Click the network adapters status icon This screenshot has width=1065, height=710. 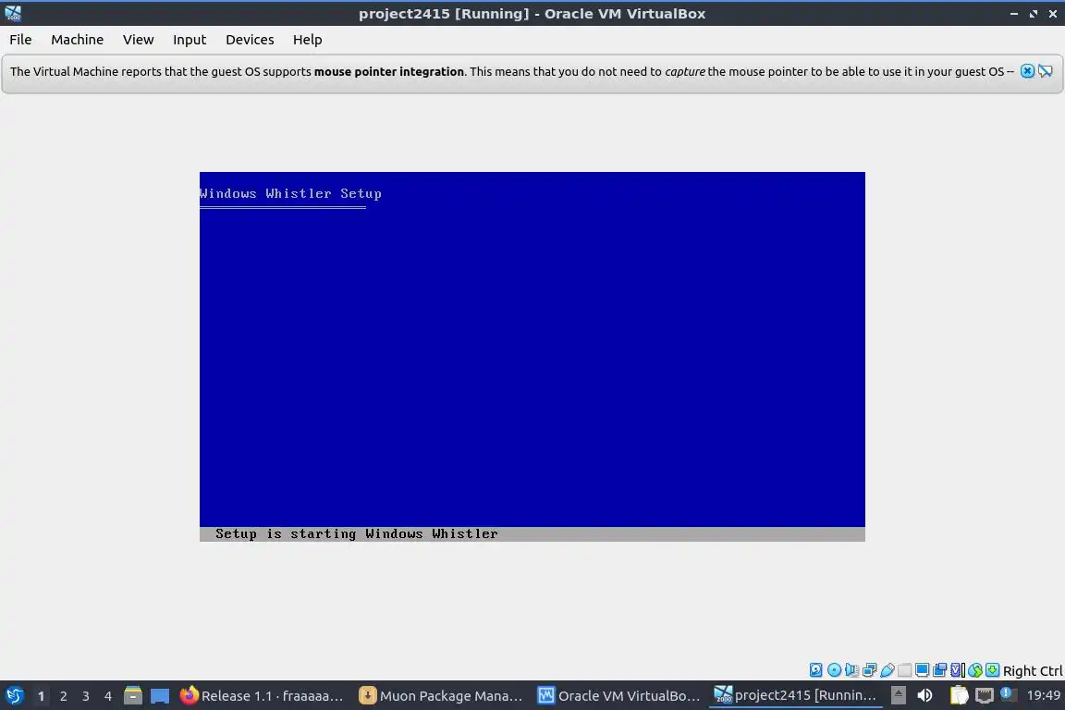coord(869,670)
